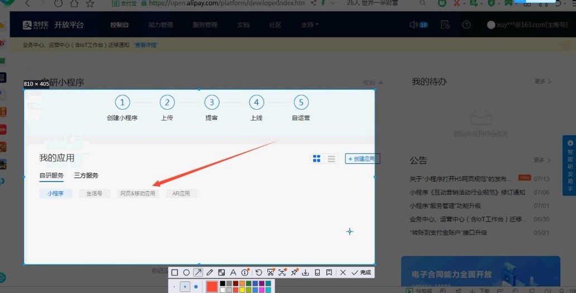This screenshot has width=576, height=293.
Task: Expand 更多 in 我的待办 panel
Action: point(543,81)
